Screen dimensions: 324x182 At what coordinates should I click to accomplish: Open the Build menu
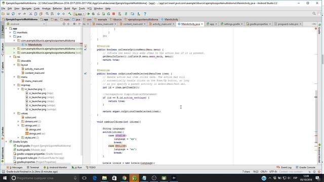point(67,9)
